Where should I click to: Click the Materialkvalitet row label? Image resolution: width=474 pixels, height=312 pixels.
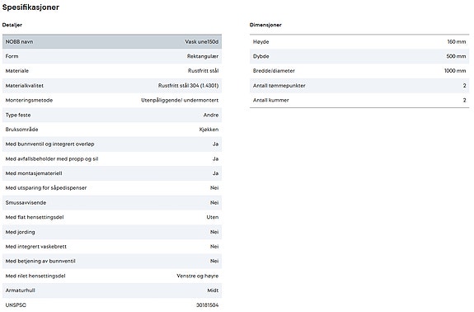[x=25, y=86]
